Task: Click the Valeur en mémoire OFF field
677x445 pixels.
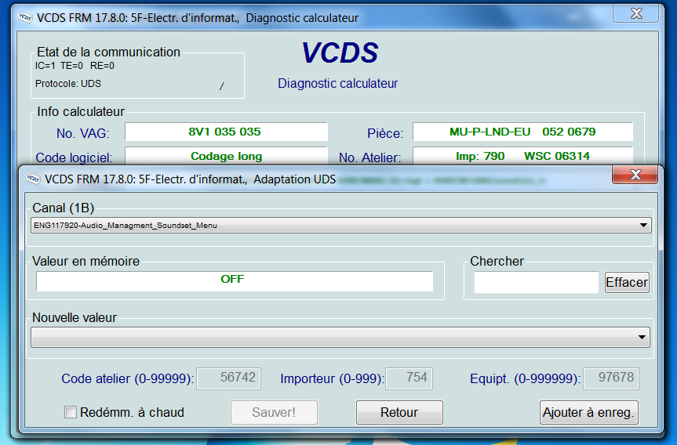Action: 234,280
